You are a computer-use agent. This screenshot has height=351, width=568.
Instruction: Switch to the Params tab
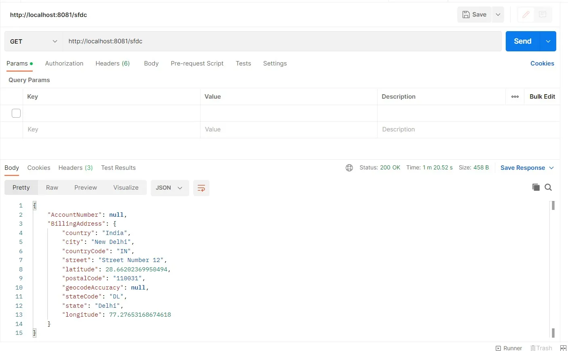[19, 63]
